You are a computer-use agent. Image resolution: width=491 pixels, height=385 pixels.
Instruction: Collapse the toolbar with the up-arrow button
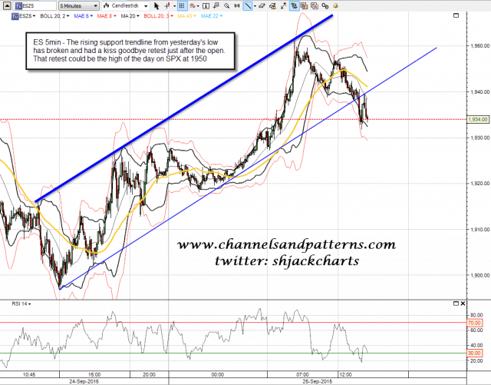click(7, 5)
